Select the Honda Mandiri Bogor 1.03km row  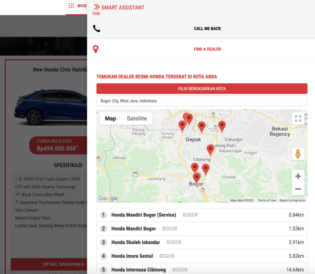coord(202,229)
